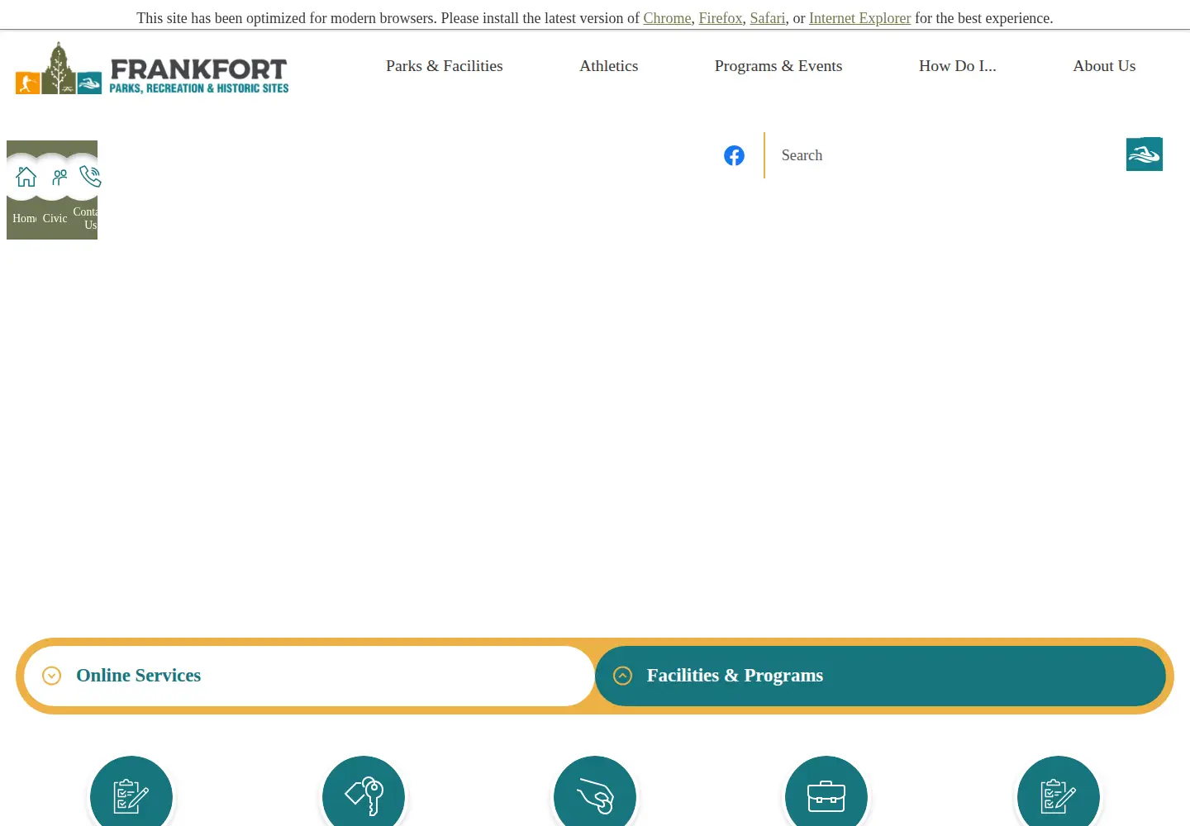Click the swimmer search submit icon

coord(1144,154)
